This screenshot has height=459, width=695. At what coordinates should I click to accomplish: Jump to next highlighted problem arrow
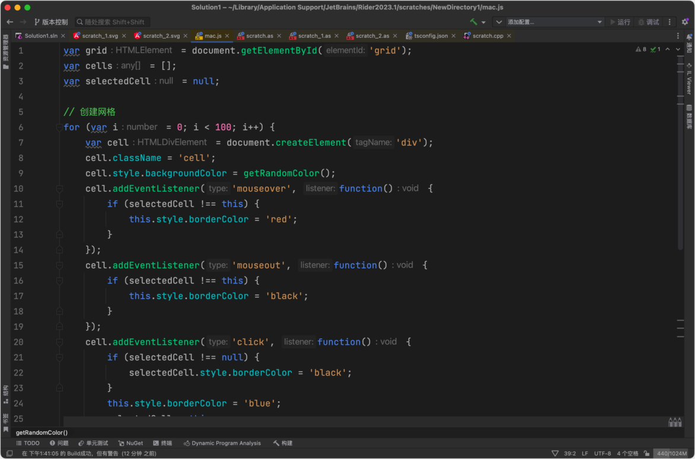tap(678, 50)
